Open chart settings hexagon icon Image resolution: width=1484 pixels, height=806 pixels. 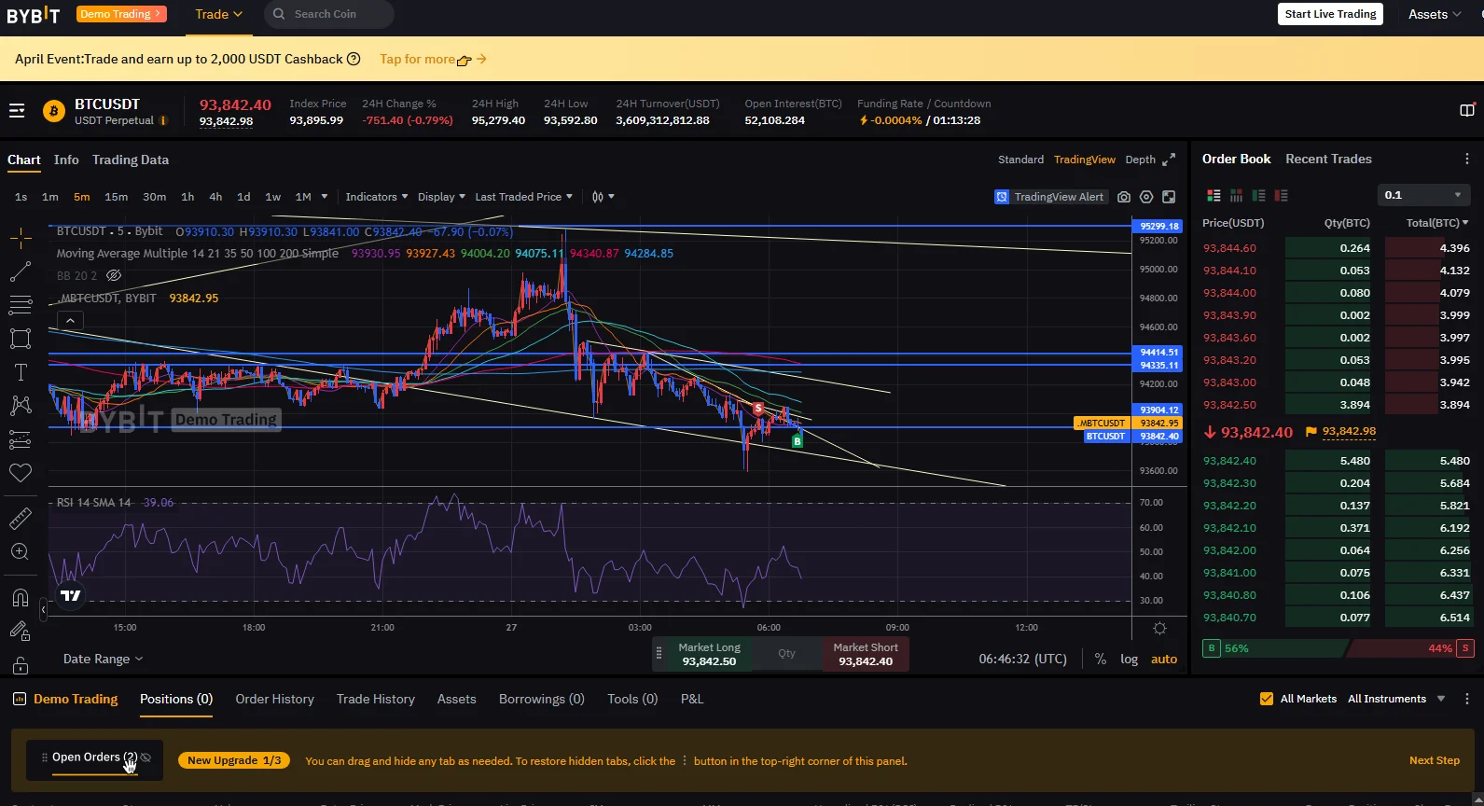(x=1146, y=197)
